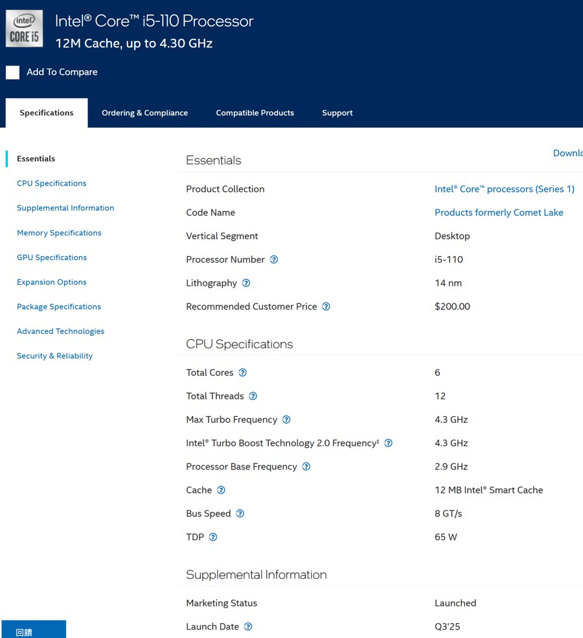
Task: Tick the Add To Compare checkbox
Action: pyautogui.click(x=12, y=73)
